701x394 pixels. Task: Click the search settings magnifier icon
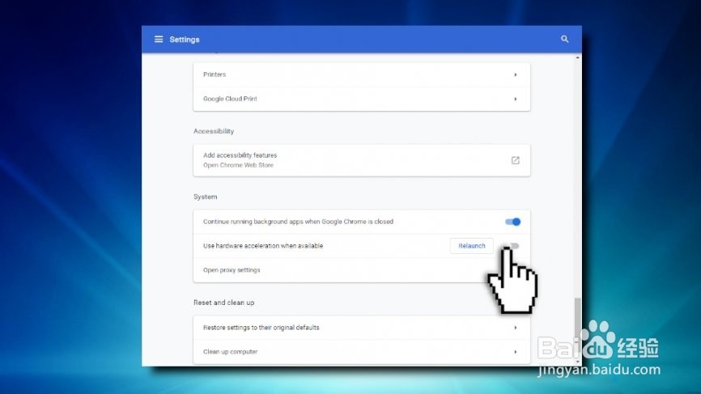[x=565, y=40]
